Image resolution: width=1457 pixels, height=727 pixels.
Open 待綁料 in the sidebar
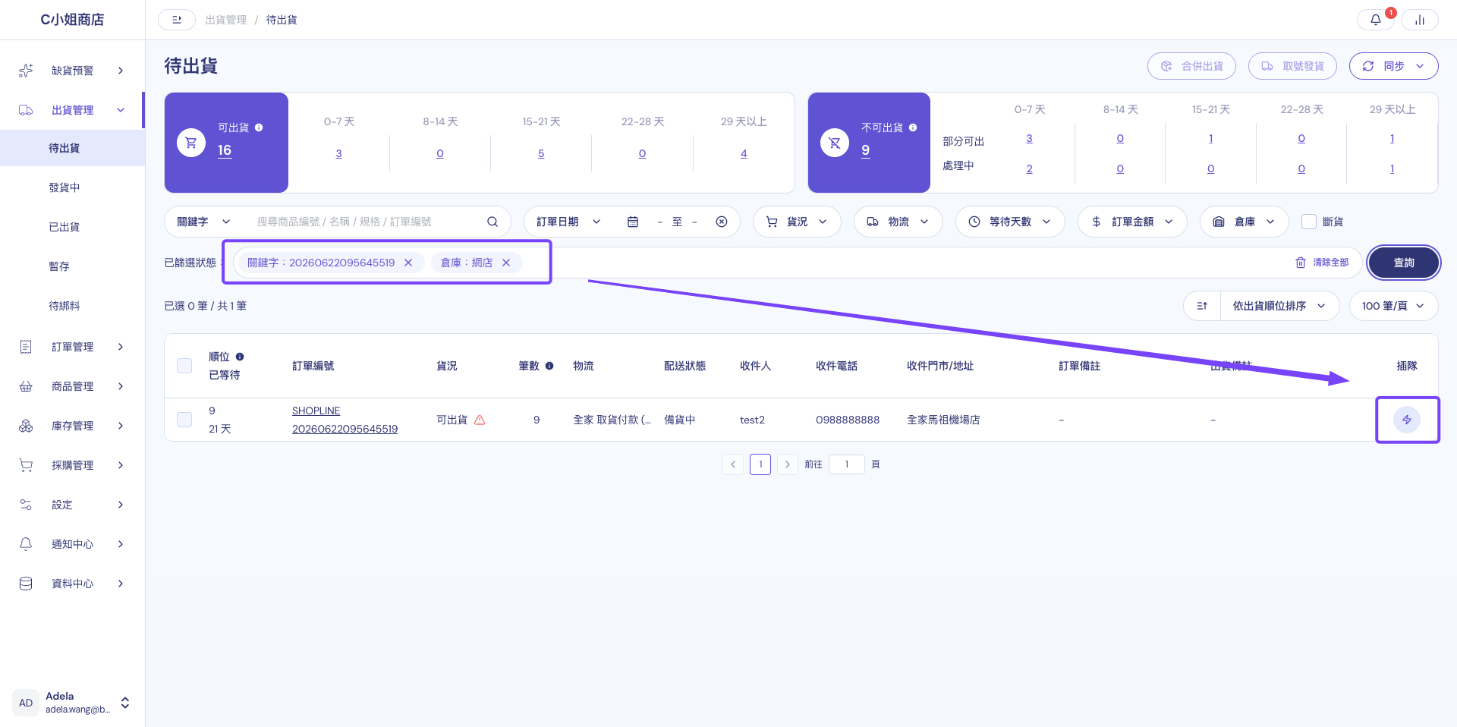coord(65,306)
